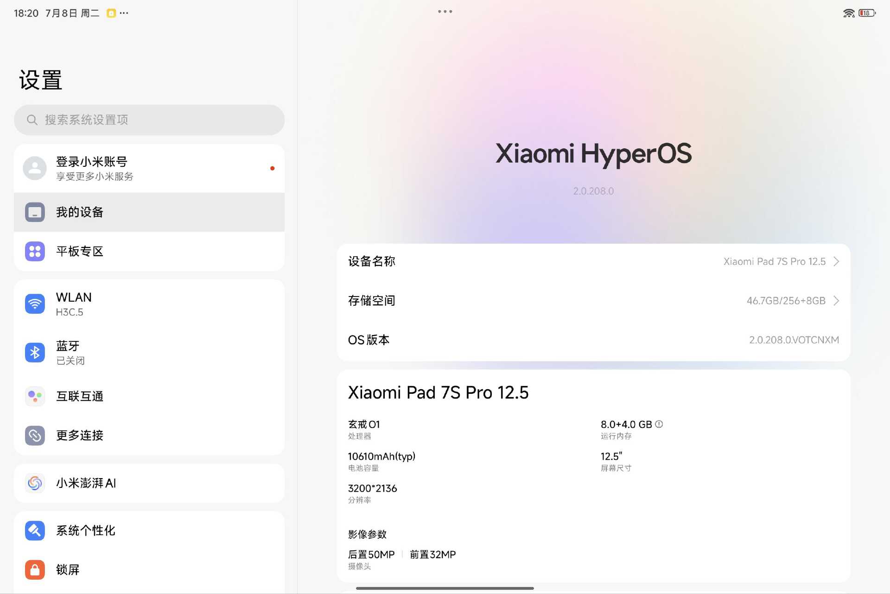The height and width of the screenshot is (594, 890).
Task: Open 平板专区 settings section
Action: tap(149, 252)
